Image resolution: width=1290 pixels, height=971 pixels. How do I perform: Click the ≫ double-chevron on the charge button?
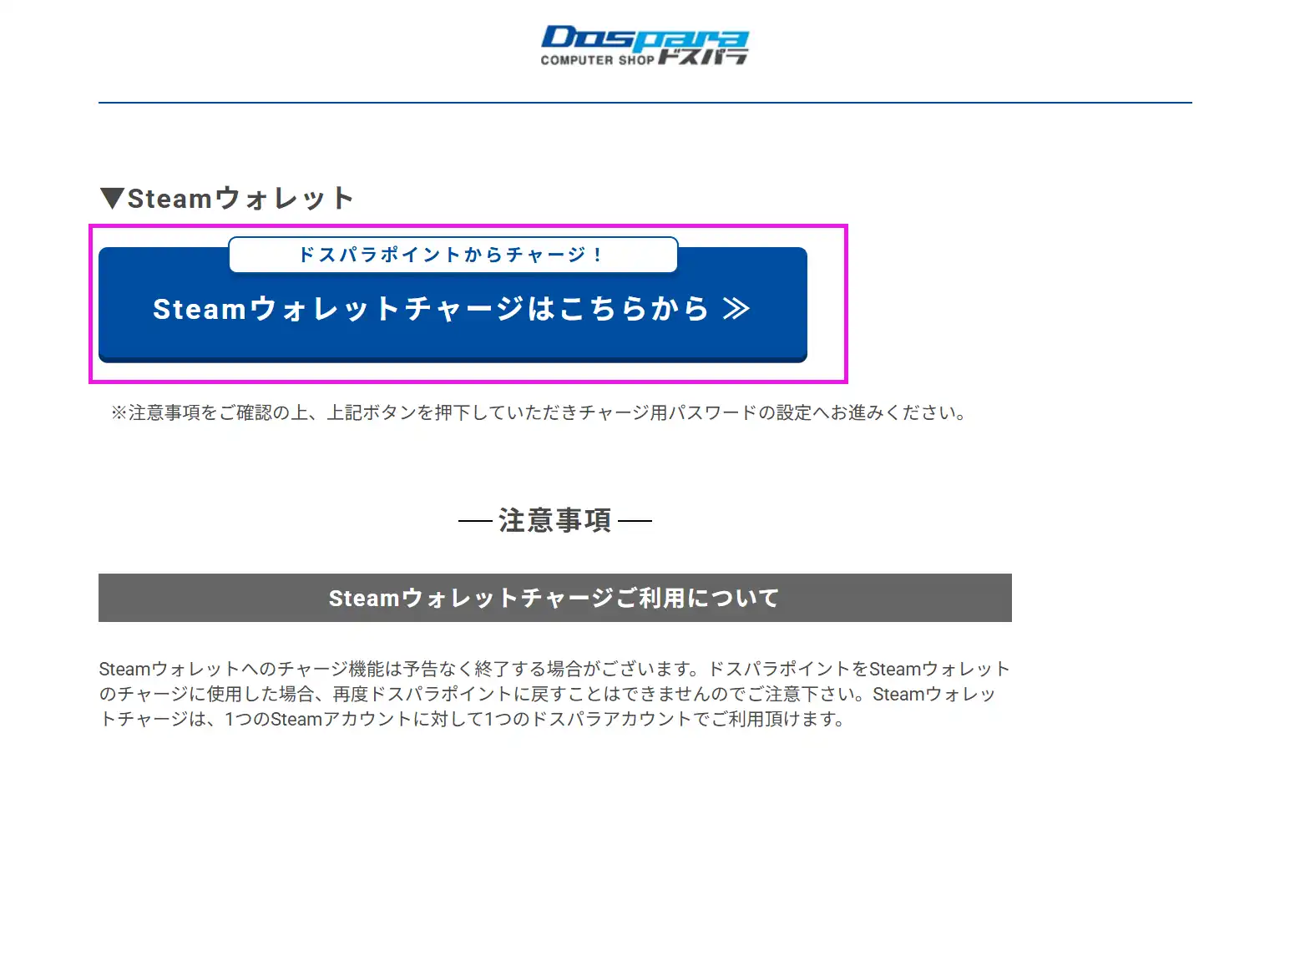(736, 309)
